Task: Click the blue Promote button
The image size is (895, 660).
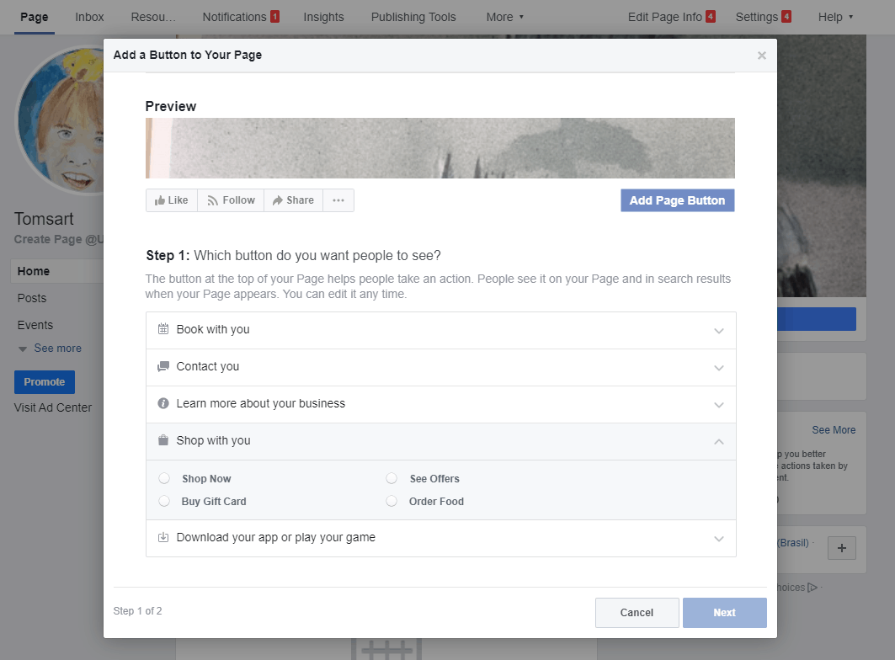Action: (45, 382)
